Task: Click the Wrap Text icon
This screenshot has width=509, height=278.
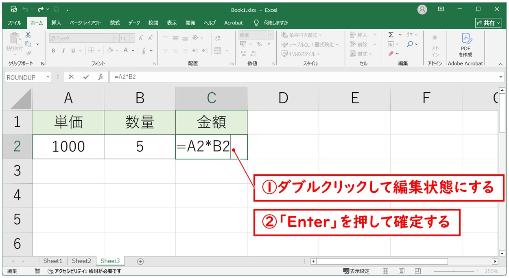Action: click(218, 38)
